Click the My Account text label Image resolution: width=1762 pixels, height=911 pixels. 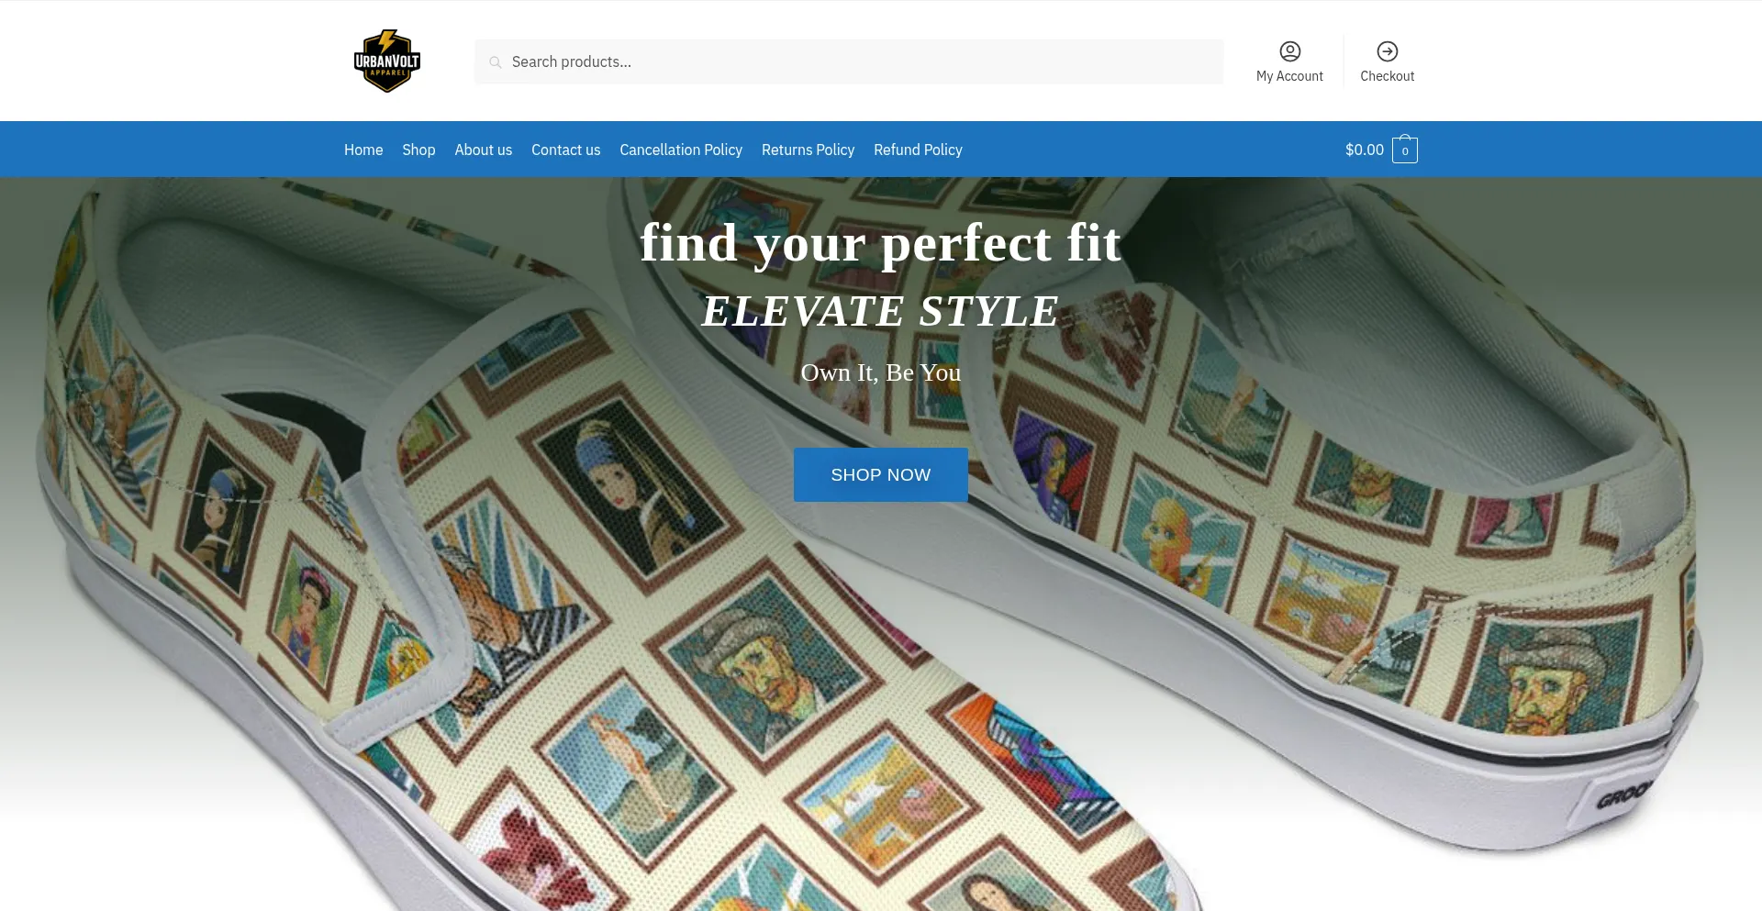(x=1289, y=76)
